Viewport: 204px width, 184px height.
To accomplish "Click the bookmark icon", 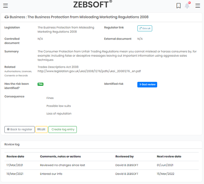I will tap(178, 6).
